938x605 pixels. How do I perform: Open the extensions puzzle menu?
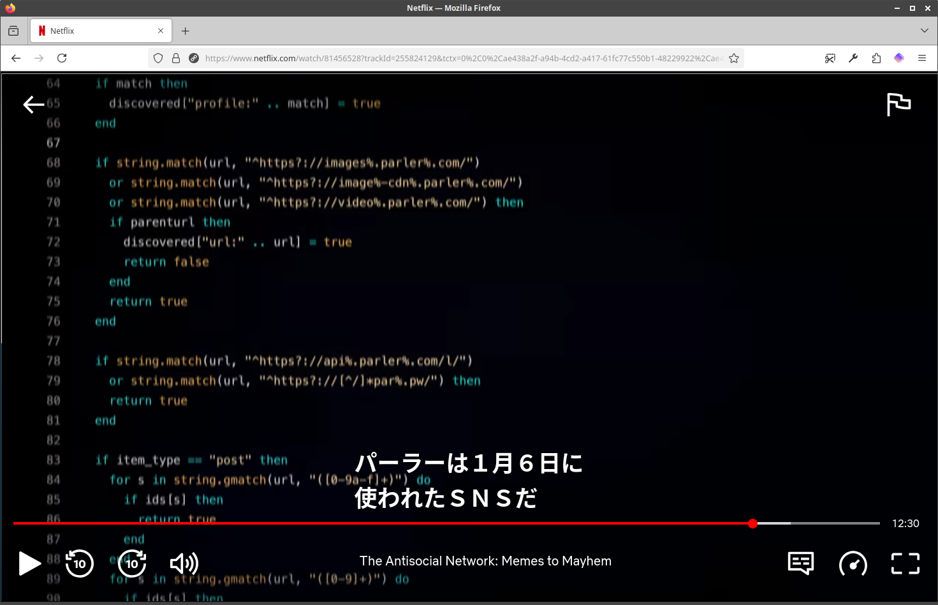point(876,58)
